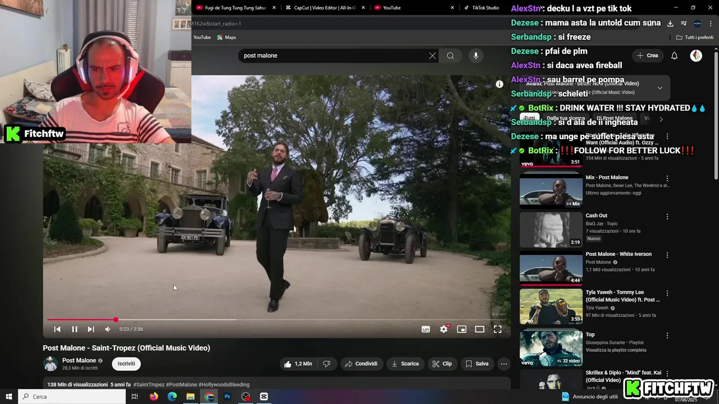This screenshot has height=404, width=719.
Task: Switch to the CapCut Video Editor tab
Action: click(326, 8)
